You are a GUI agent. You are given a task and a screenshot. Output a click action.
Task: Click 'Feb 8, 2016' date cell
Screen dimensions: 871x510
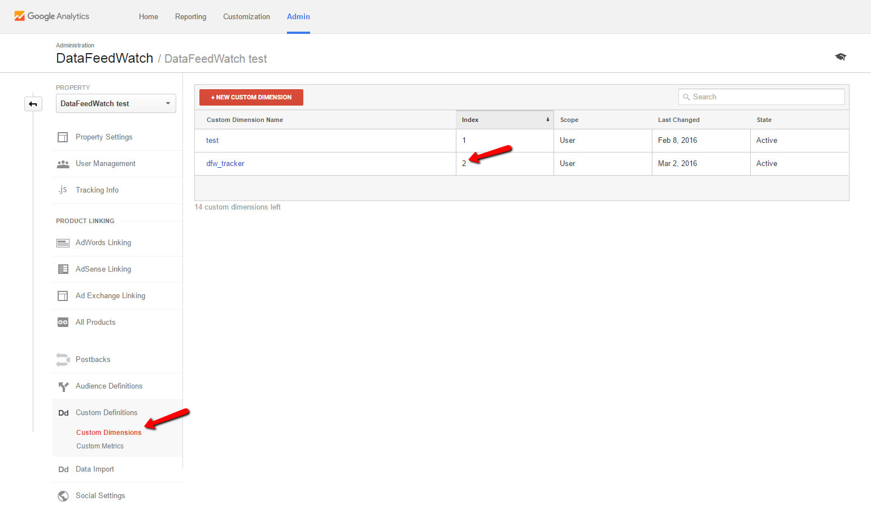(677, 141)
